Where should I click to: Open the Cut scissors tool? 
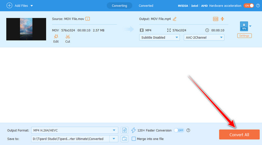click(68, 36)
